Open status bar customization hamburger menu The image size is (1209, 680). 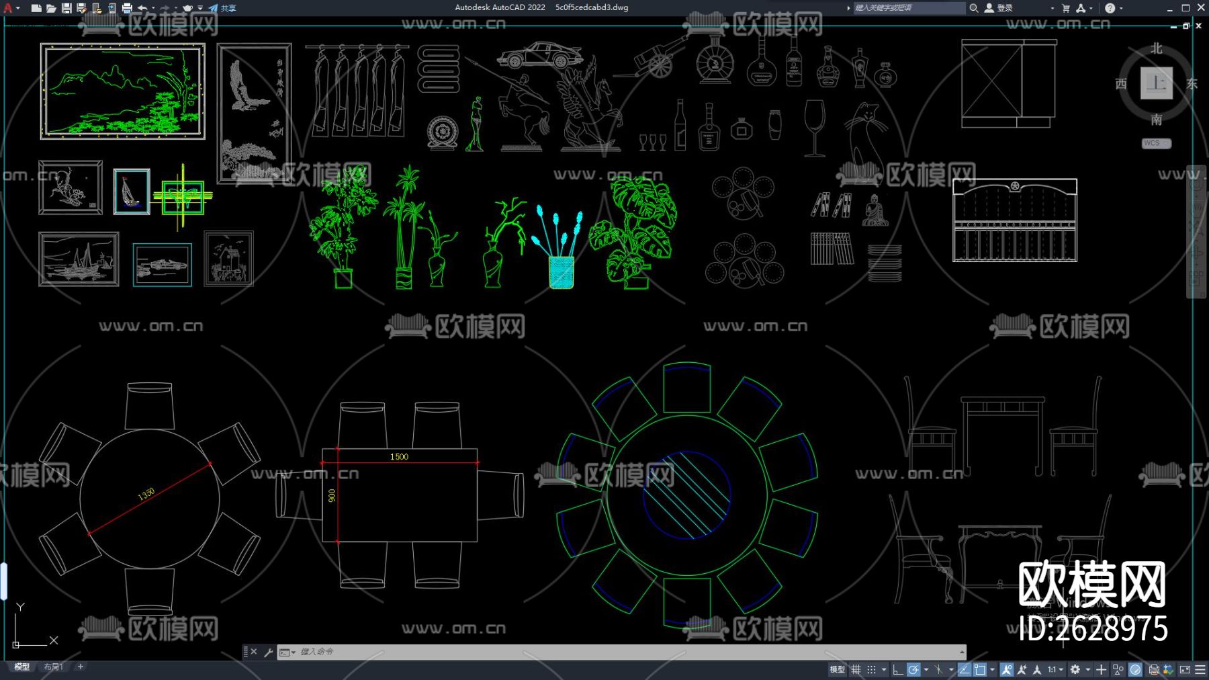pos(1200,670)
